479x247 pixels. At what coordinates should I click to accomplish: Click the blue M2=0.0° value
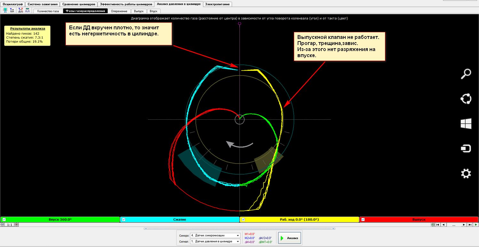coord(250,238)
